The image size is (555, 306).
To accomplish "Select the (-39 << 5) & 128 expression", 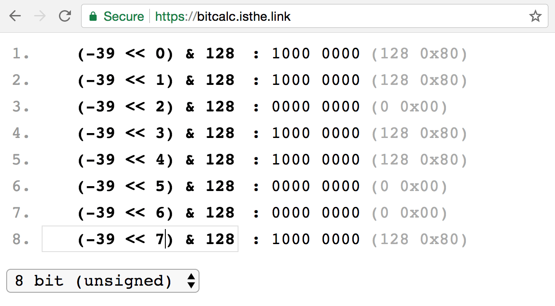I will pos(156,186).
